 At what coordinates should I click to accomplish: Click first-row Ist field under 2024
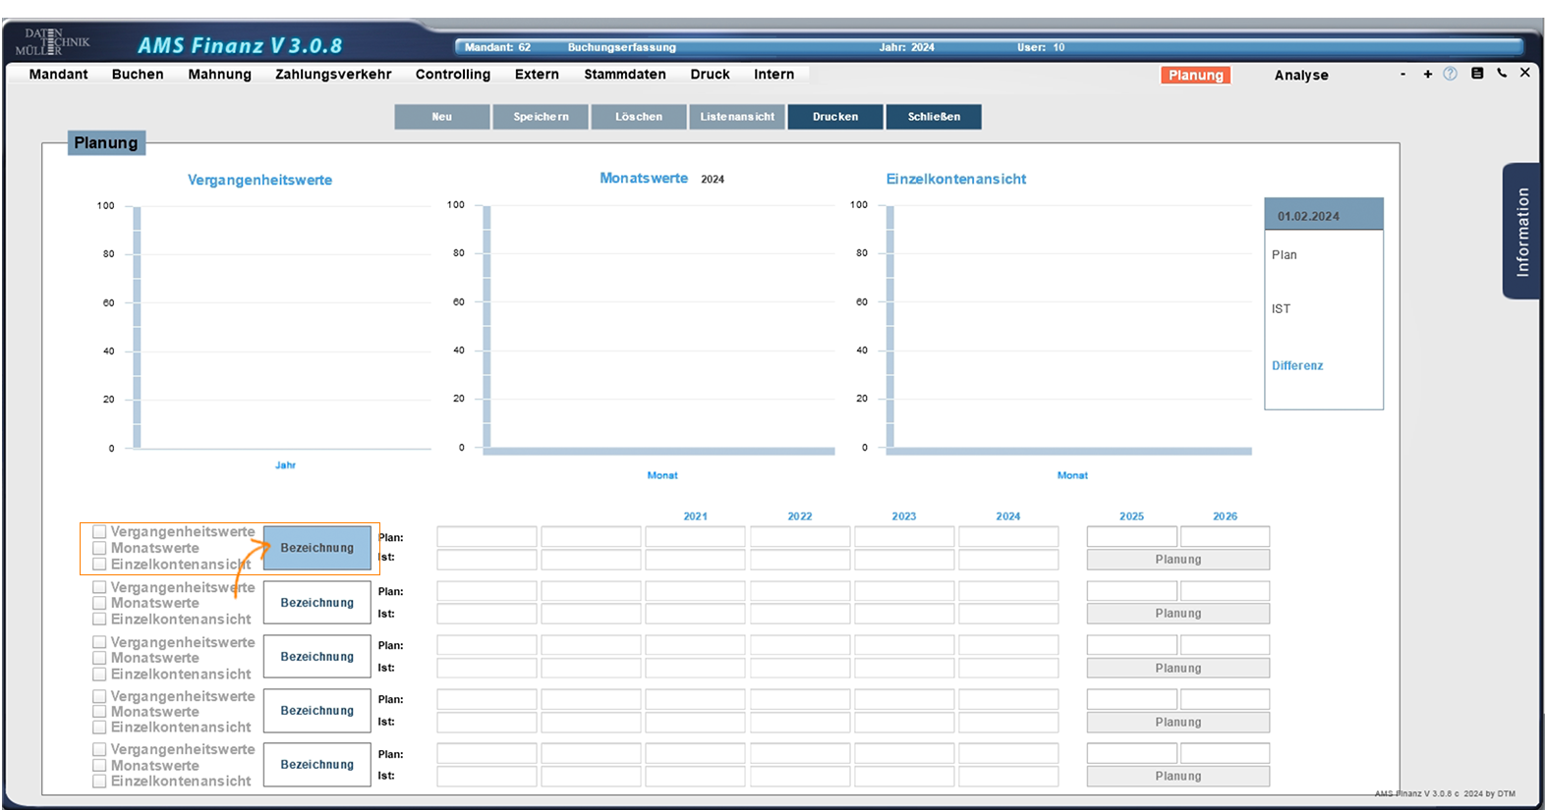(1008, 560)
